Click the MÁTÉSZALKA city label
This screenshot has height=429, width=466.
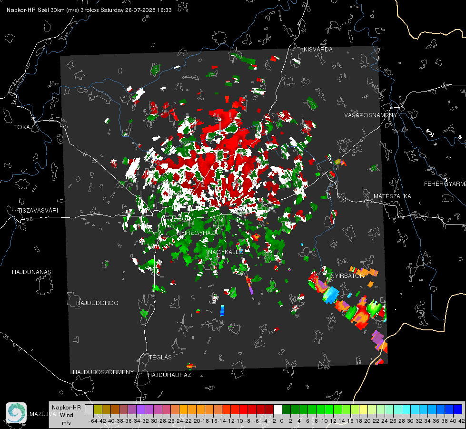(392, 196)
